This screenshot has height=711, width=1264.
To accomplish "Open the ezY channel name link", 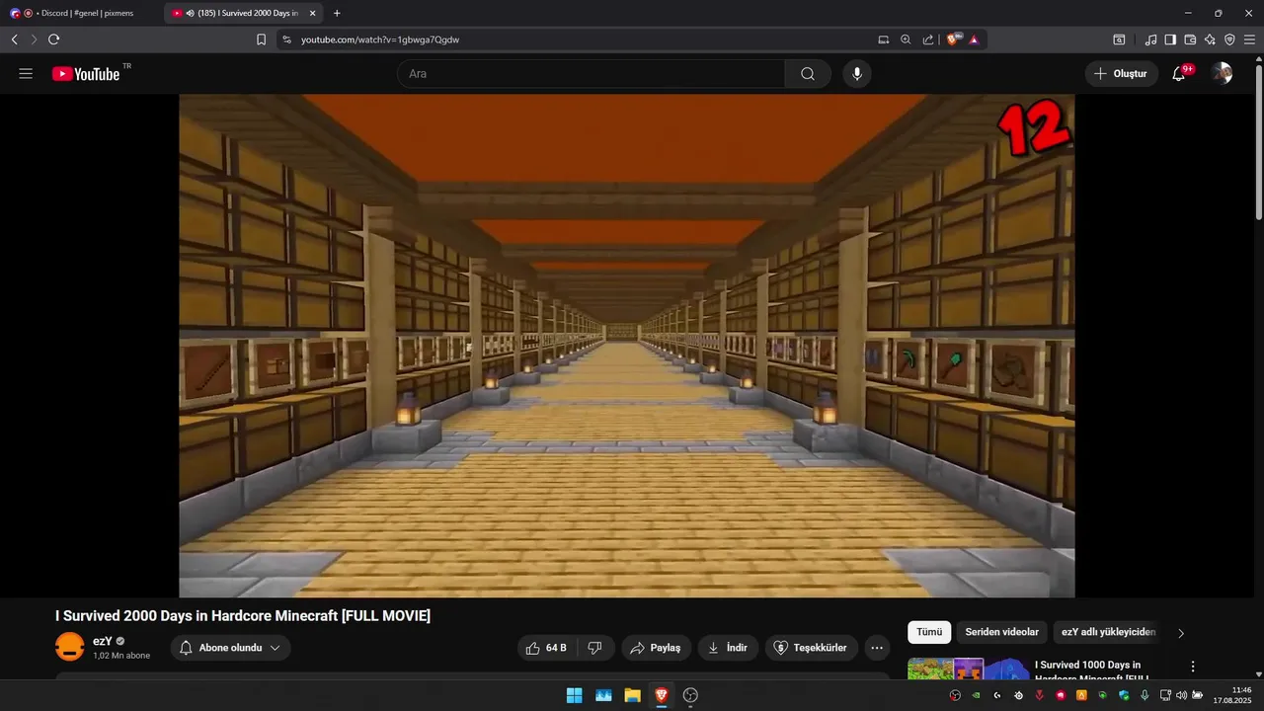I will [102, 641].
